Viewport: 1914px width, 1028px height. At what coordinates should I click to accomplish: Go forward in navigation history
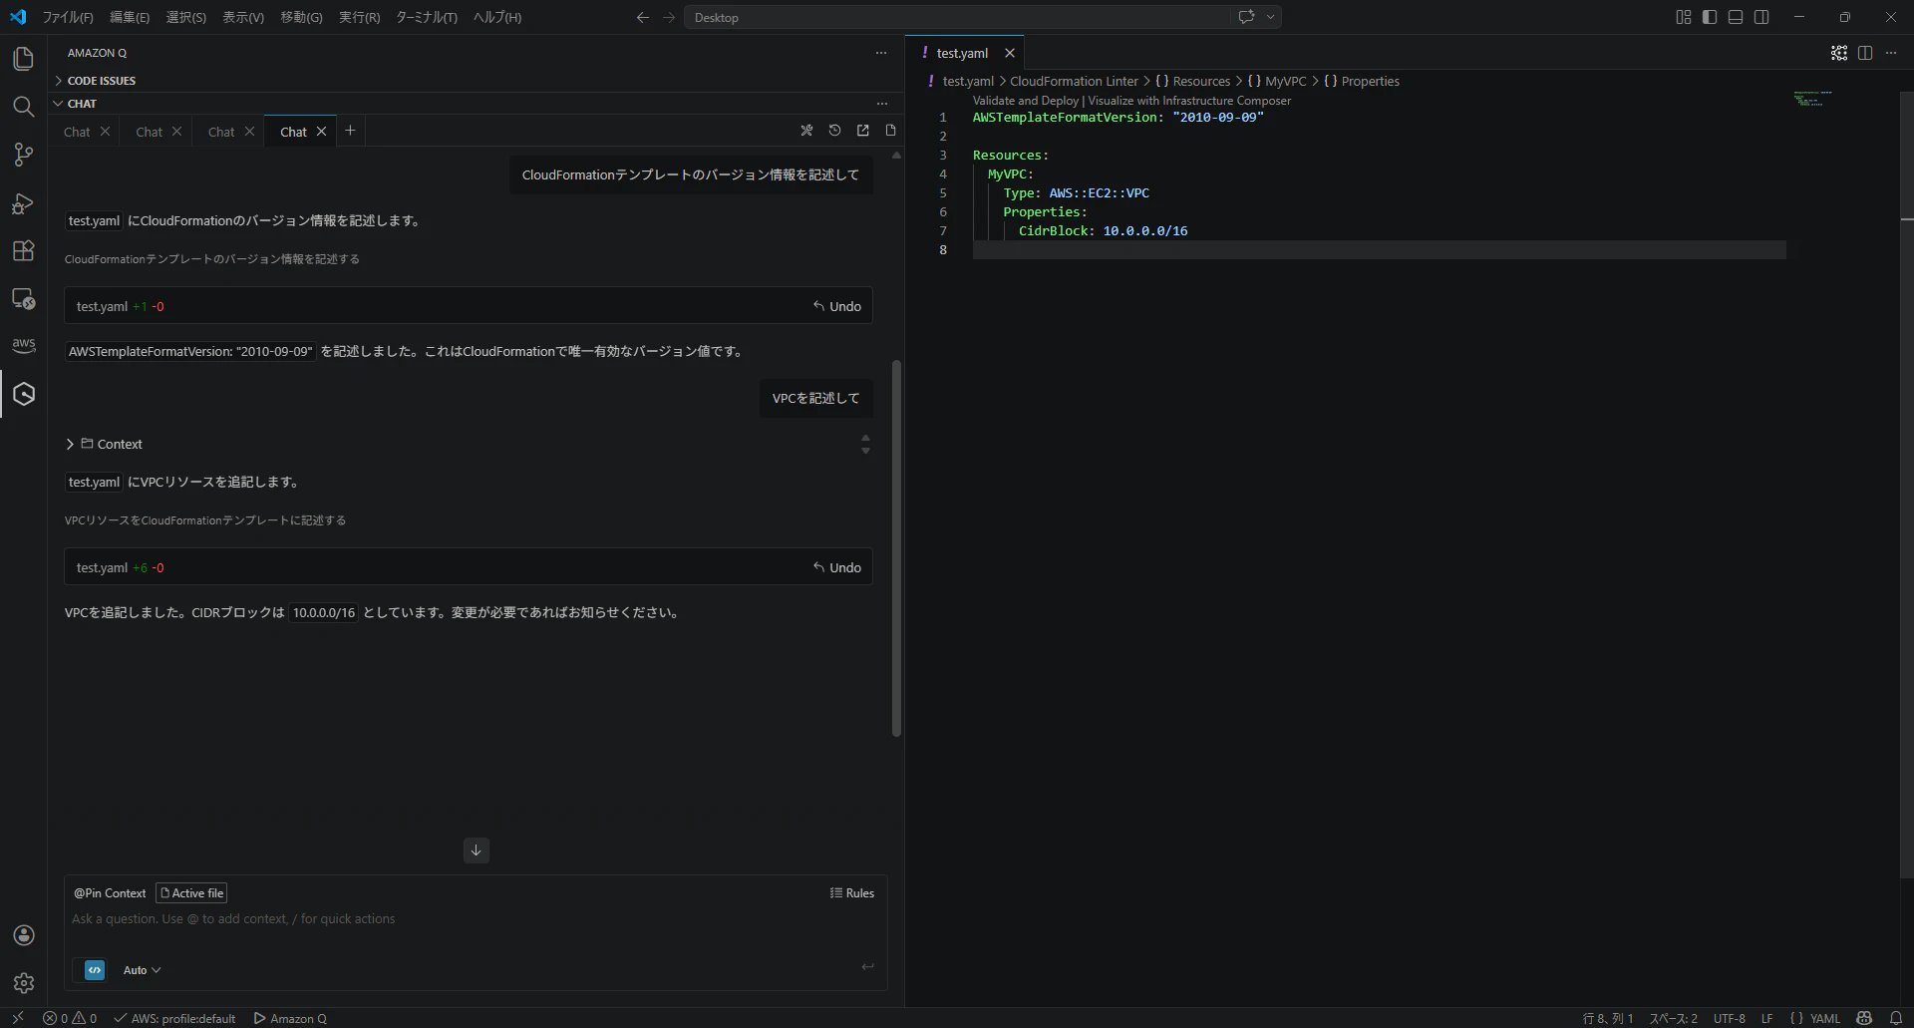tap(669, 17)
